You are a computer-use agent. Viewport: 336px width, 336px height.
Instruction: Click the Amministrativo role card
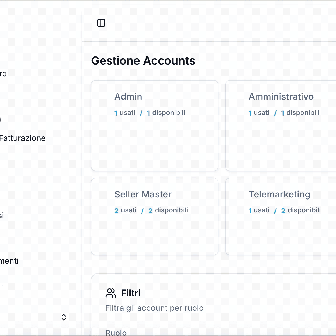281,126
